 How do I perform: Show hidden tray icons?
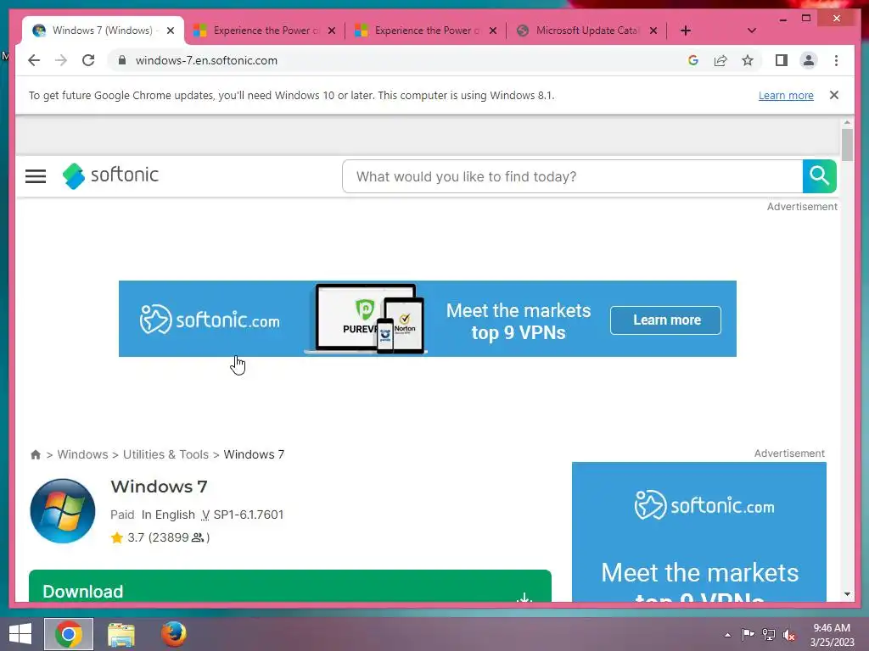[727, 635]
